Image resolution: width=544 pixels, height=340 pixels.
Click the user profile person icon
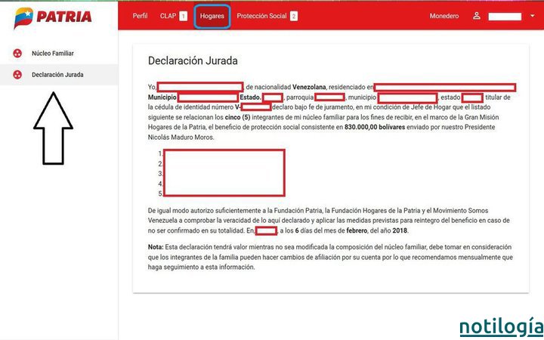pyautogui.click(x=477, y=16)
